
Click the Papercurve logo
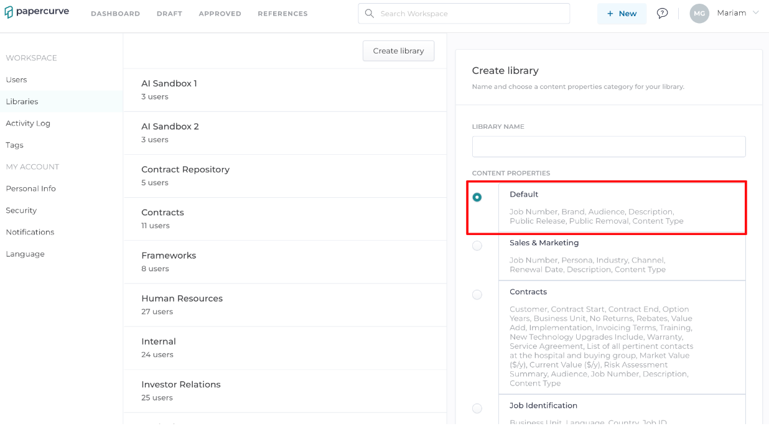(37, 12)
